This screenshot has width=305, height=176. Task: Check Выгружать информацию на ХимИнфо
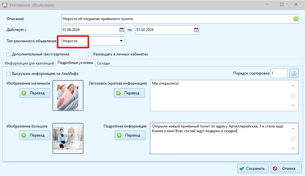coord(9,74)
